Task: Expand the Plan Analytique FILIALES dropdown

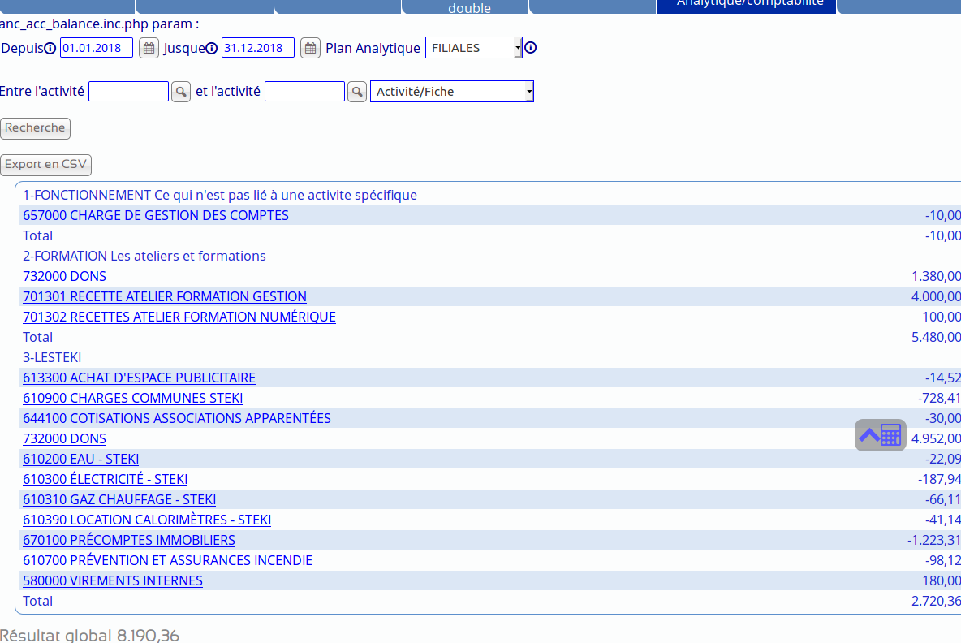Action: click(x=474, y=48)
